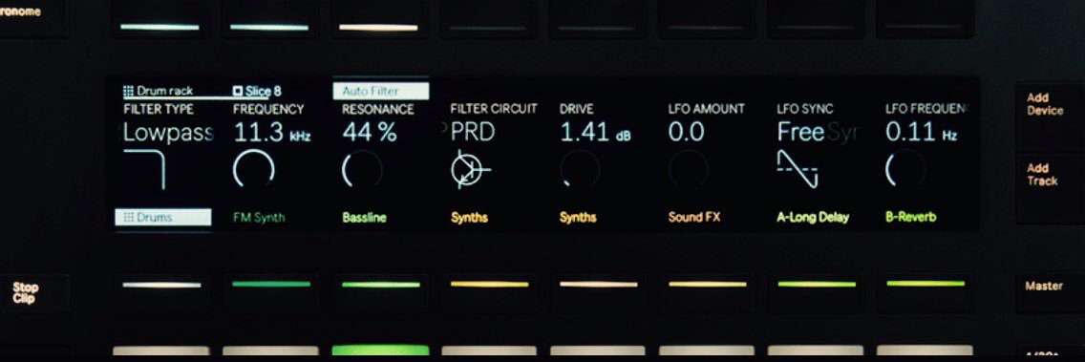Screen dimensions: 1085x362
Task: Open the Lowpass filter type selector
Action: (168, 132)
